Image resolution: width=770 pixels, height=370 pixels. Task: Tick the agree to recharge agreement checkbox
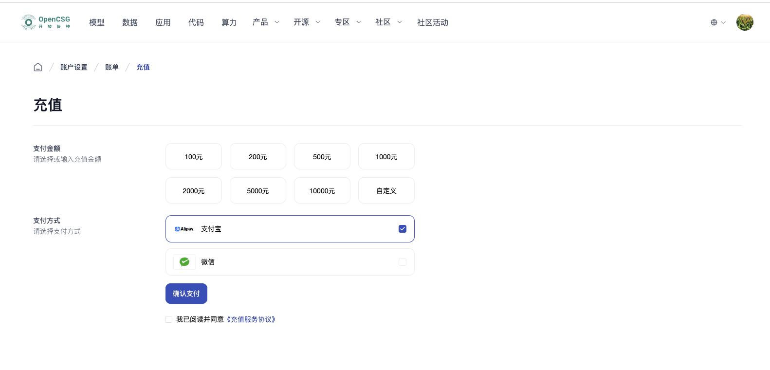point(169,319)
